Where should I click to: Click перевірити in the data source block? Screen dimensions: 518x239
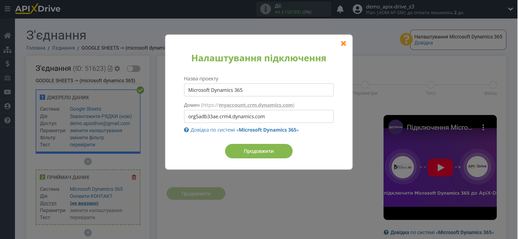click(82, 145)
